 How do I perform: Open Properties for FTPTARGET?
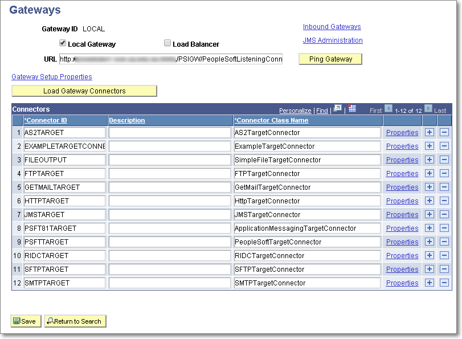(x=402, y=173)
